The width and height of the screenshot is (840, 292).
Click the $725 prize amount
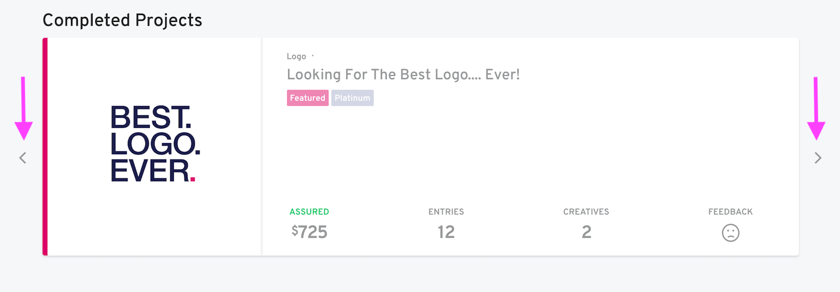pos(309,232)
